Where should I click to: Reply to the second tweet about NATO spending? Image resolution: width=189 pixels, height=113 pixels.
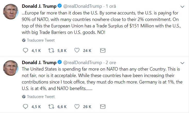coord(25,106)
